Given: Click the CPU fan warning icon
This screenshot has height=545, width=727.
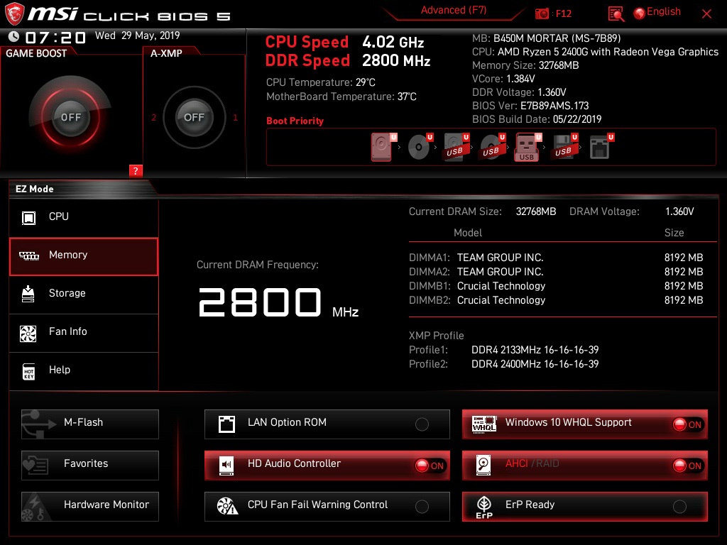Looking at the screenshot, I should point(227,506).
